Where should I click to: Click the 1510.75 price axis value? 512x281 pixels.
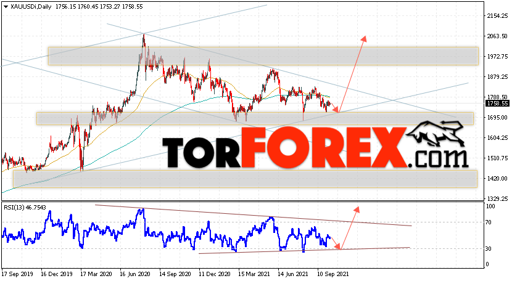[x=497, y=158]
